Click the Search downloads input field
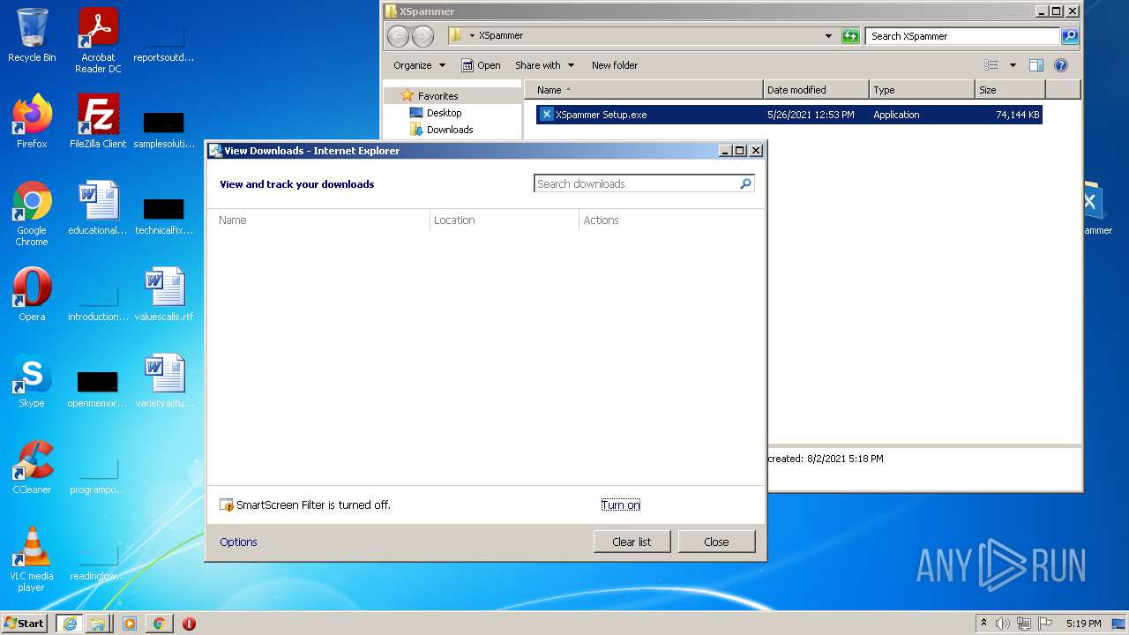 click(635, 183)
